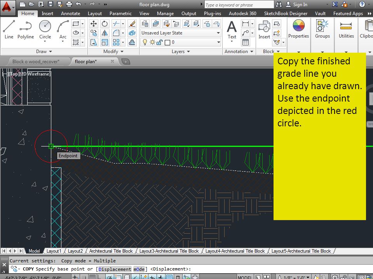Viewport: 373px width, 279px height.
Task: Activate the Mirror tool
Action: [x=105, y=33]
